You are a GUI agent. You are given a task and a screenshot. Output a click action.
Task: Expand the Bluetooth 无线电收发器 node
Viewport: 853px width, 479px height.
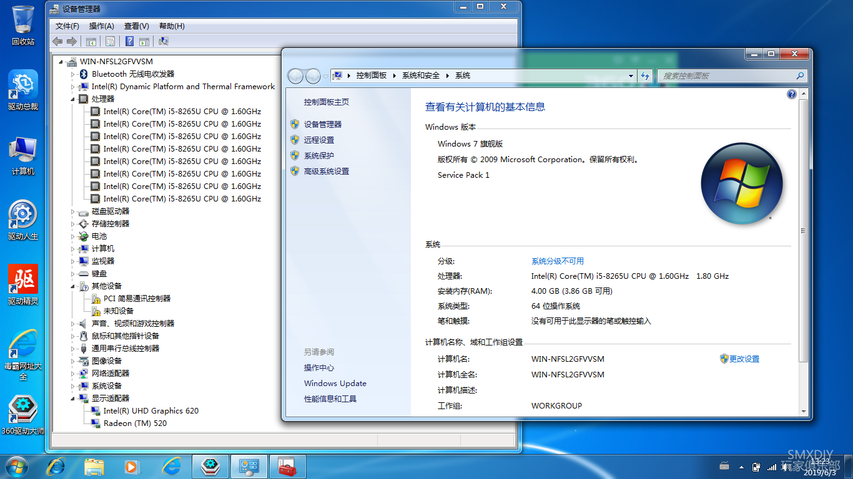pos(72,74)
